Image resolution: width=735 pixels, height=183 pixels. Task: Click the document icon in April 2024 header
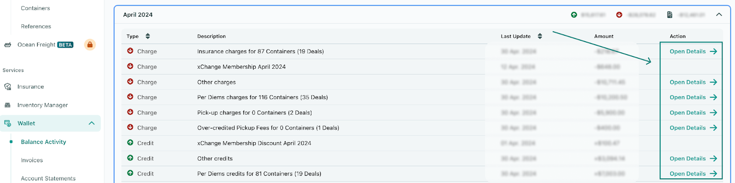[x=670, y=15]
